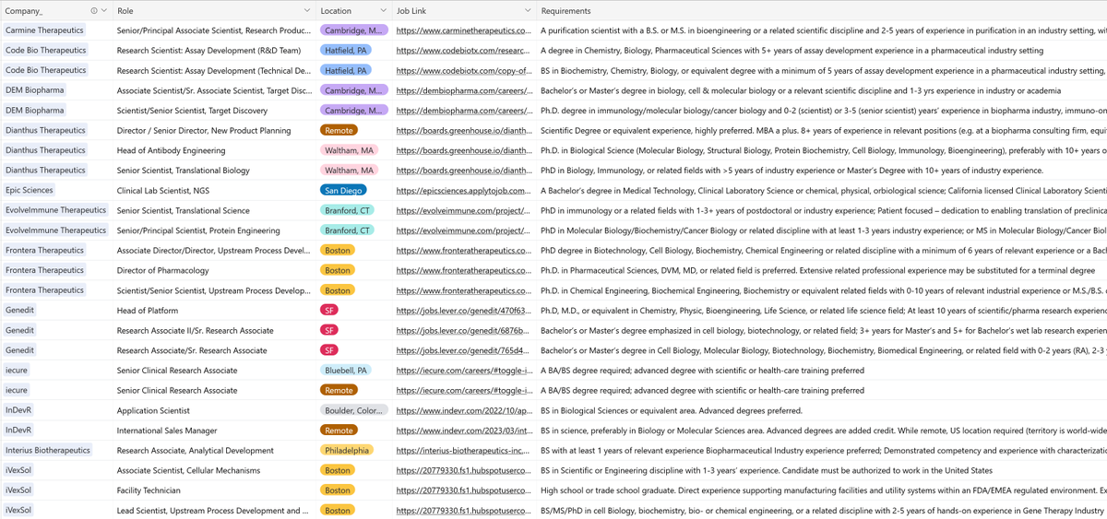Open job link for International Sales Manager
Viewport: 1107px width, 519px height.
point(464,431)
